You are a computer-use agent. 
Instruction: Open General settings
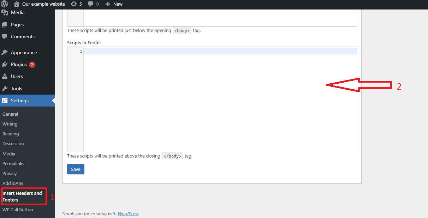[10, 114]
